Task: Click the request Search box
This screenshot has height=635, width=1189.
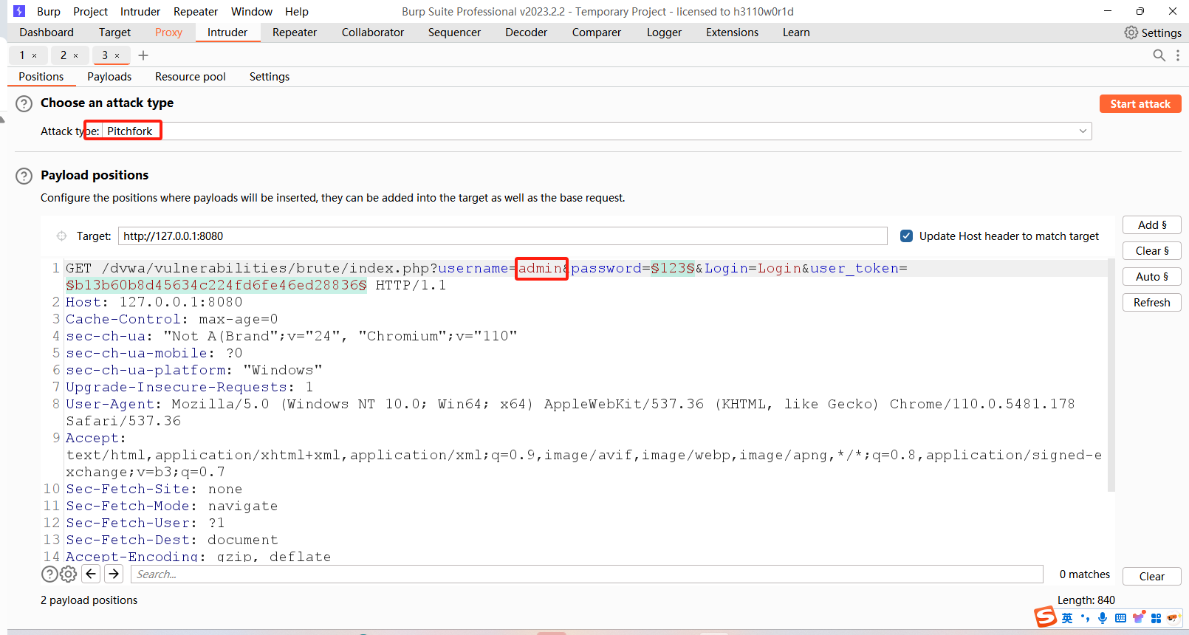Action: (x=587, y=574)
